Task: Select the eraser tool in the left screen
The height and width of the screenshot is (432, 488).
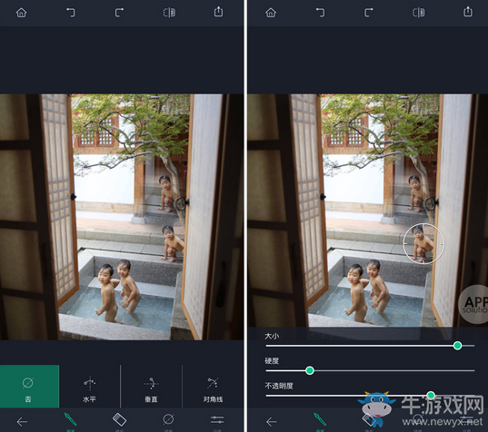Action: click(119, 419)
